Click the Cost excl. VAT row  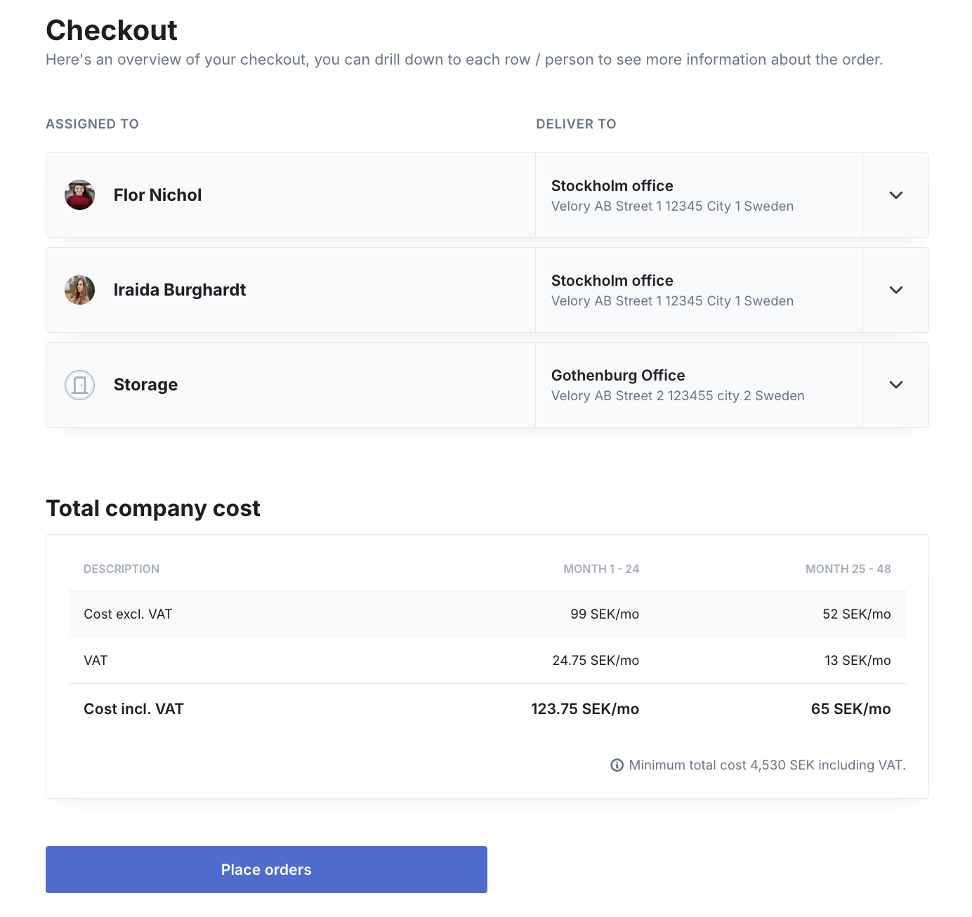tap(487, 614)
